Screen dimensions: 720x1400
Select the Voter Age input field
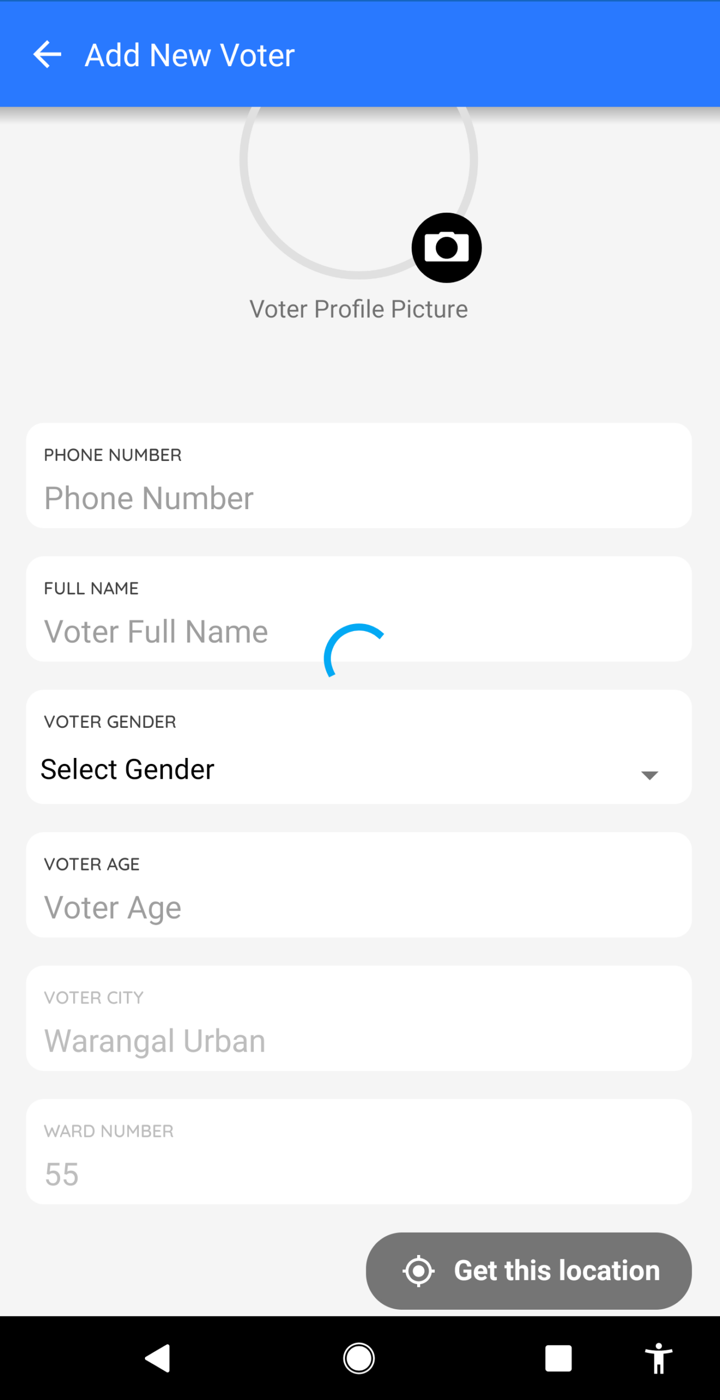click(359, 907)
